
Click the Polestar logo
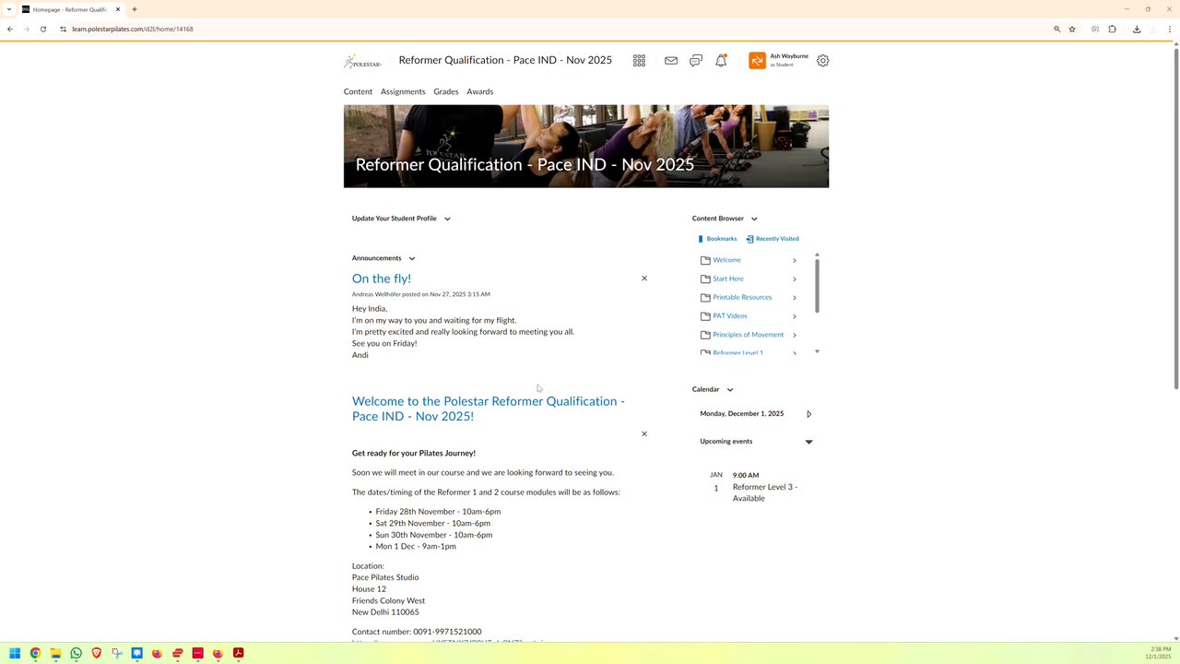tap(362, 61)
